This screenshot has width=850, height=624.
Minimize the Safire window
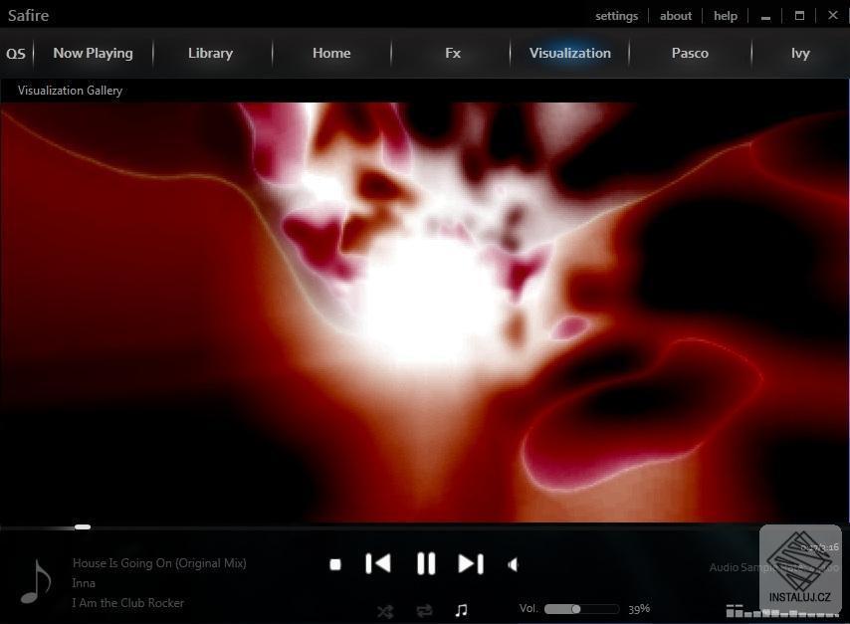click(x=765, y=16)
